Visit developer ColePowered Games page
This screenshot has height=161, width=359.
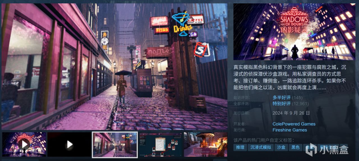[294, 124]
